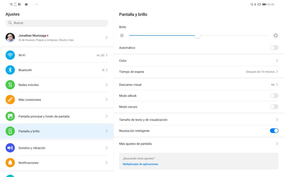
Task: Enable Modo oscuro toggle
Action: pos(274,107)
